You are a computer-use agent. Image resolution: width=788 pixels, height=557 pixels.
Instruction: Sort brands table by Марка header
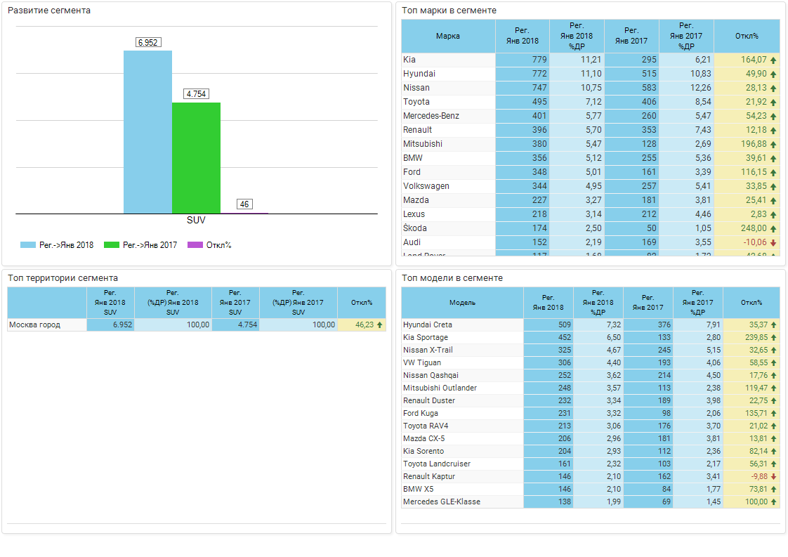pyautogui.click(x=448, y=37)
